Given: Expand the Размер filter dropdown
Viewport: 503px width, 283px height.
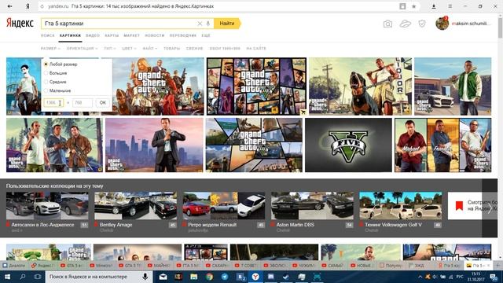Looking at the screenshot, I should (50, 49).
